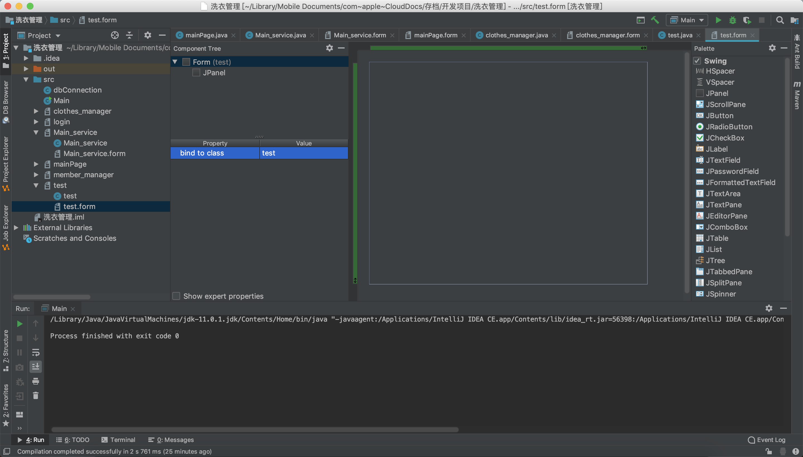Image resolution: width=803 pixels, height=457 pixels.
Task: Click the Build project hammer icon
Action: coord(655,20)
